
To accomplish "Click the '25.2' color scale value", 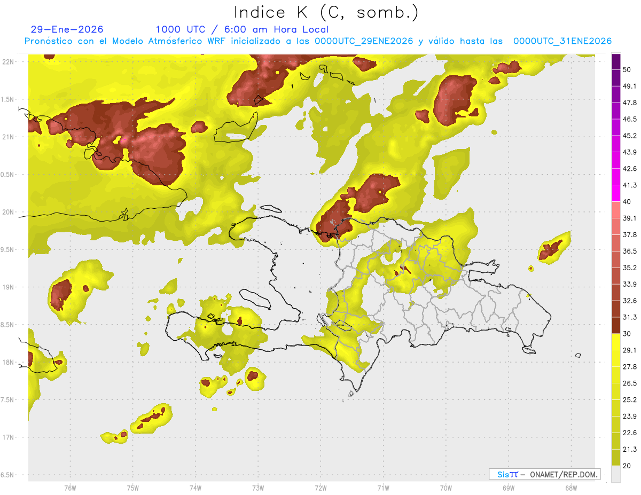I will (x=630, y=399).
